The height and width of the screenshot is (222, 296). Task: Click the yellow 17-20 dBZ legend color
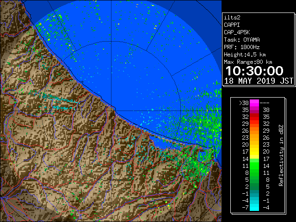tap(254, 152)
